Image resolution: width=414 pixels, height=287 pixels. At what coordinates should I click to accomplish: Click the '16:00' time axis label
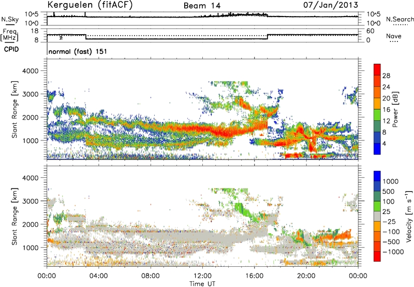tap(254, 276)
